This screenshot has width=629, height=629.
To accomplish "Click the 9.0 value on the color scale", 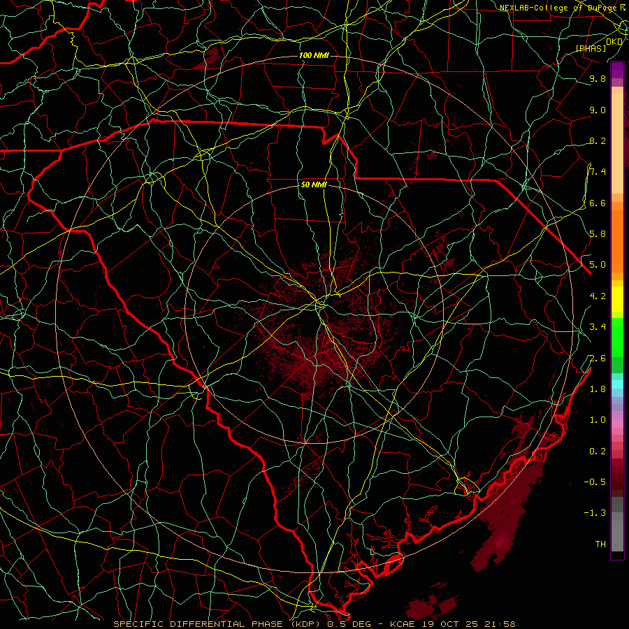I will pos(598,110).
